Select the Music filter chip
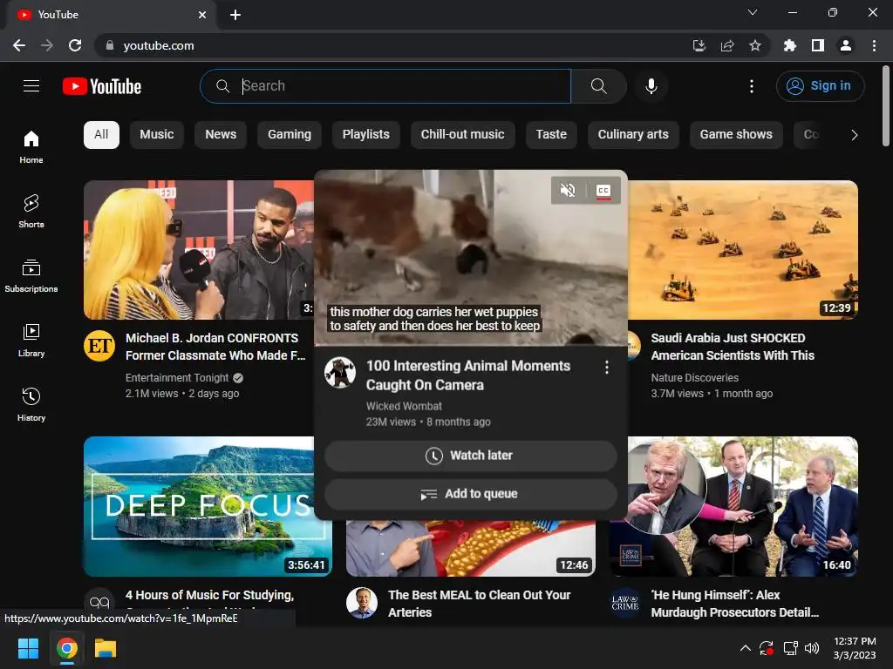The image size is (893, 669). [157, 135]
